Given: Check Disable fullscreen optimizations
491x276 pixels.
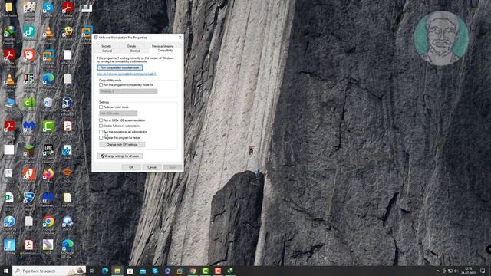Looking at the screenshot, I should tap(101, 126).
